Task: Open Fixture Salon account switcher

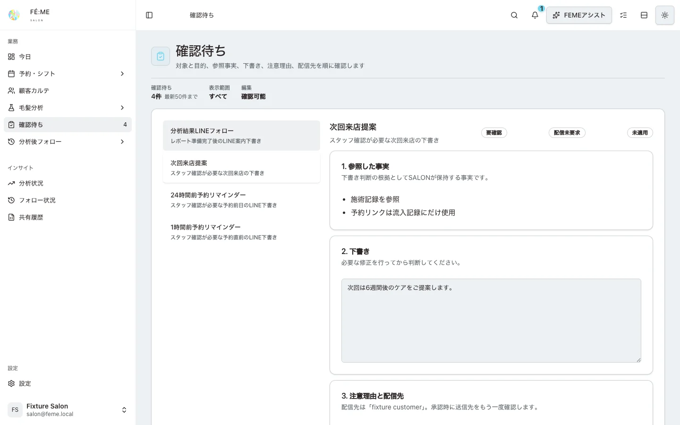Action: coord(68,410)
